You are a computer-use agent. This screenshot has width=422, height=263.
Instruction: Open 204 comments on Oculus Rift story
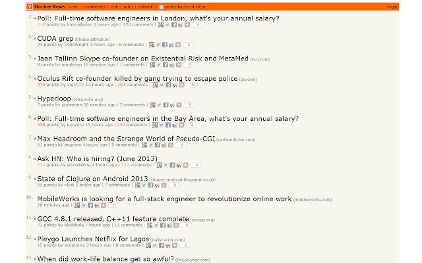coord(133,85)
